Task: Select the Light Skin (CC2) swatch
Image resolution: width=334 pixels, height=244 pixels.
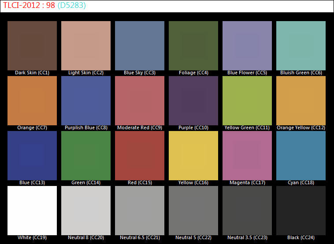Action: click(x=86, y=45)
